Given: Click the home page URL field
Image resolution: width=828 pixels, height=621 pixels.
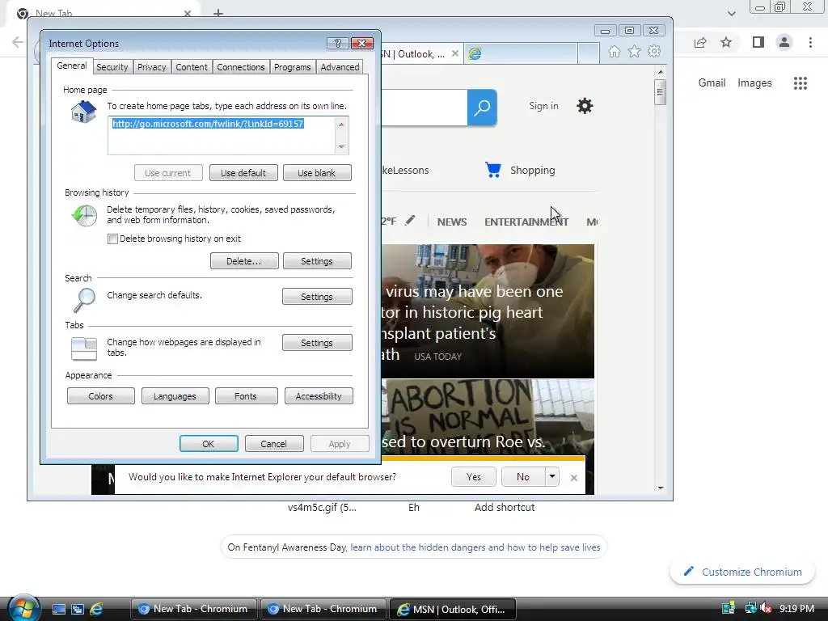Looking at the screenshot, I should 222,136.
